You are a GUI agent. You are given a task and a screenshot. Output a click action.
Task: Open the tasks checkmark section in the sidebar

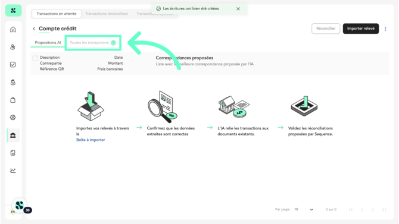(13, 65)
